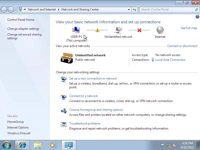Click the Network and Internet breadcrumb
Viewport: 200px width, 150px height.
(x=42, y=9)
